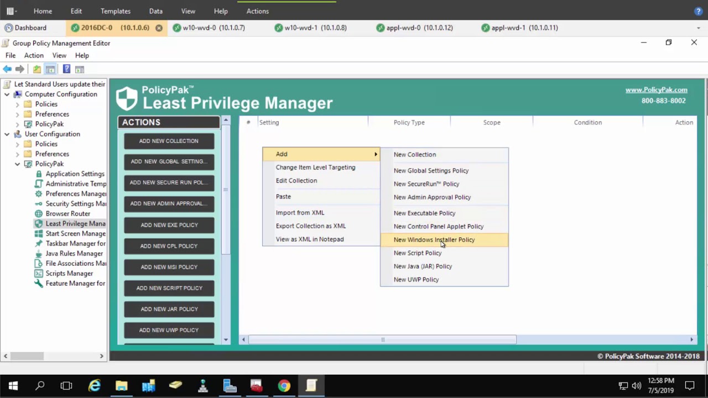The width and height of the screenshot is (708, 398).
Task: Collapse Computer Configuration node
Action: [x=7, y=95]
